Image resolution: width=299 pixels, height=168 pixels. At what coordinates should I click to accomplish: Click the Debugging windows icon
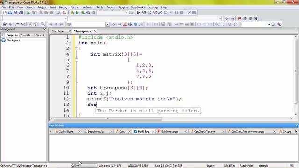189,13
